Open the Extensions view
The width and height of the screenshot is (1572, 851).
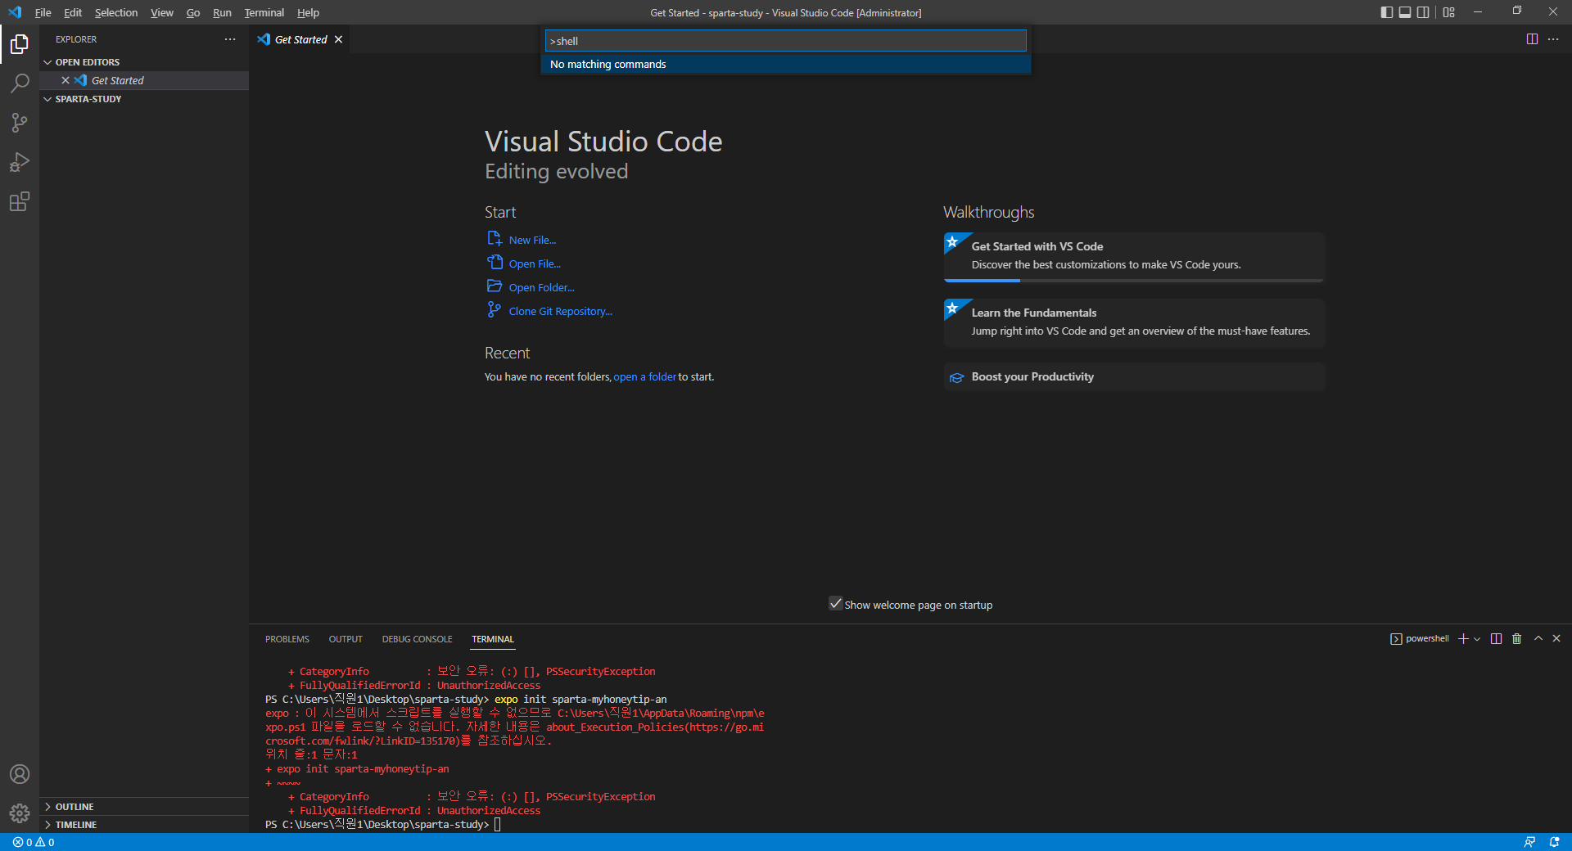[20, 201]
